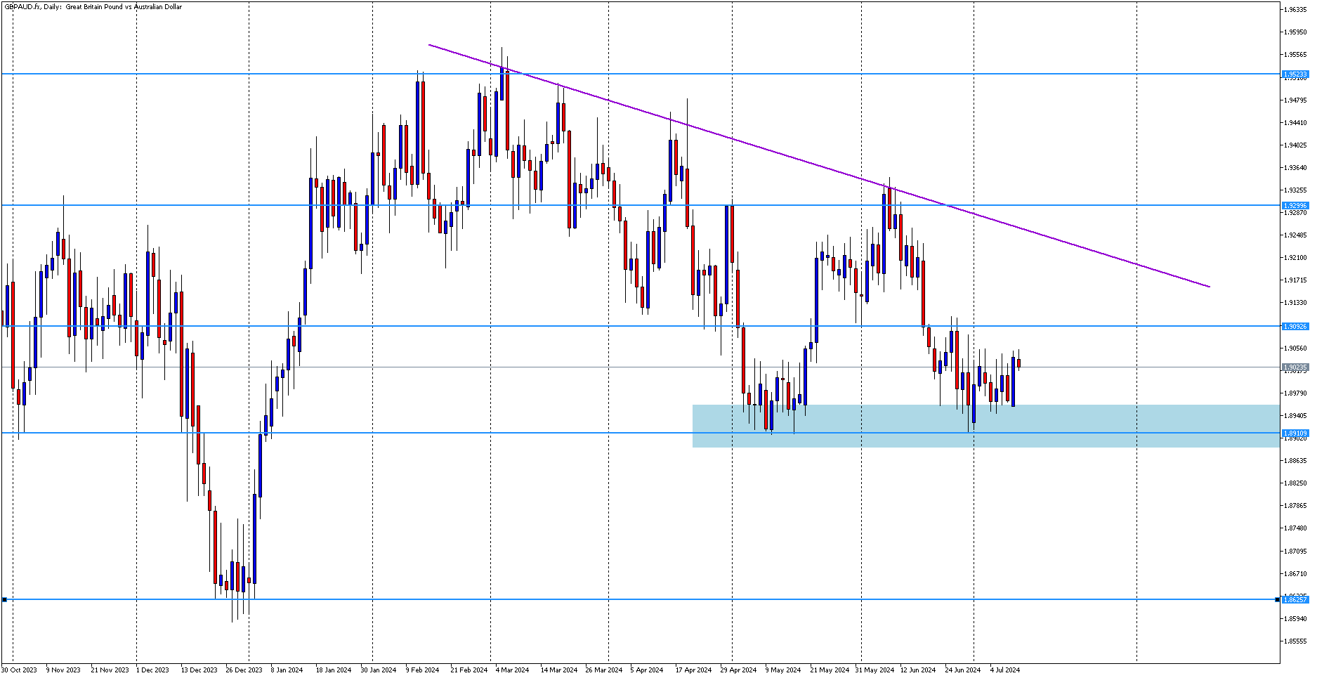Click the 1.87480 price axis label
The width and height of the screenshot is (1317, 678).
click(1296, 528)
